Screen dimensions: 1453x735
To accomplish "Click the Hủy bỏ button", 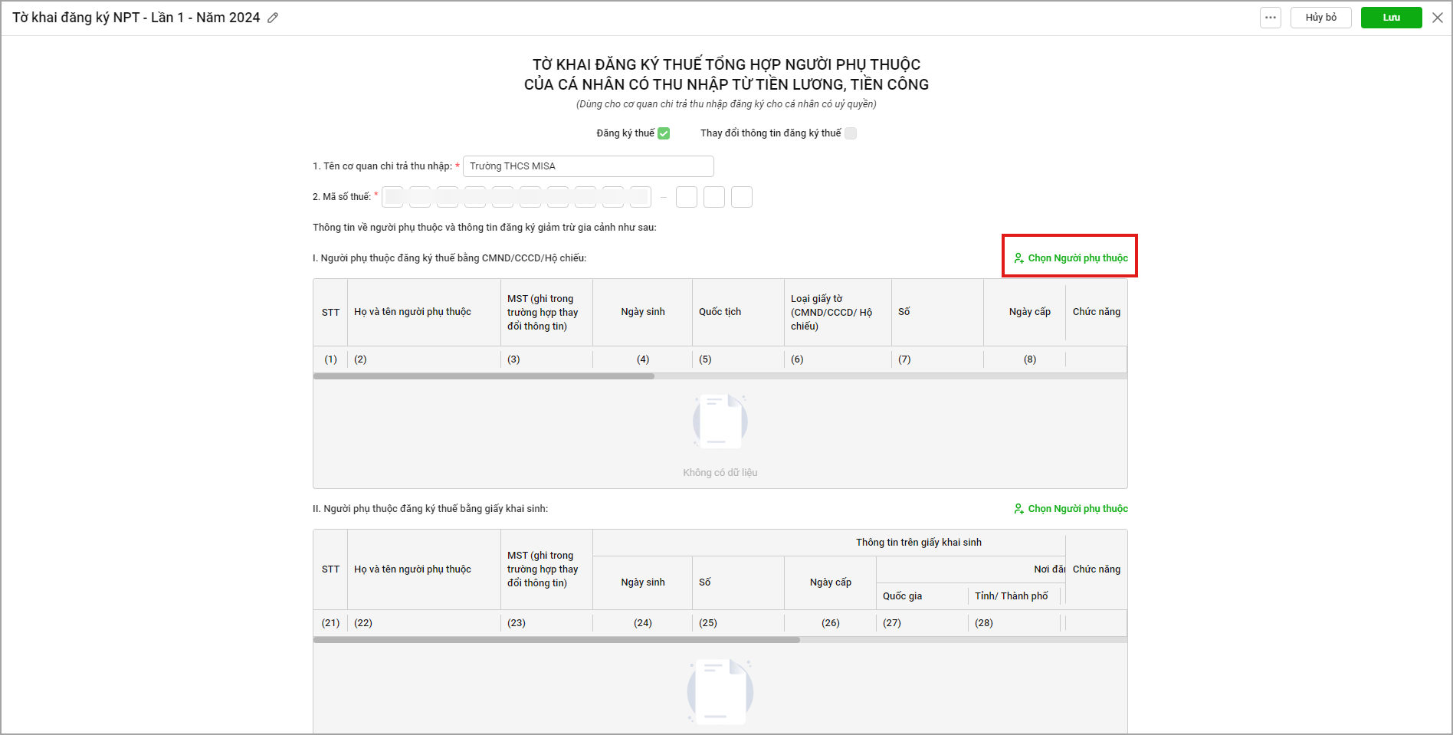I will pos(1320,18).
